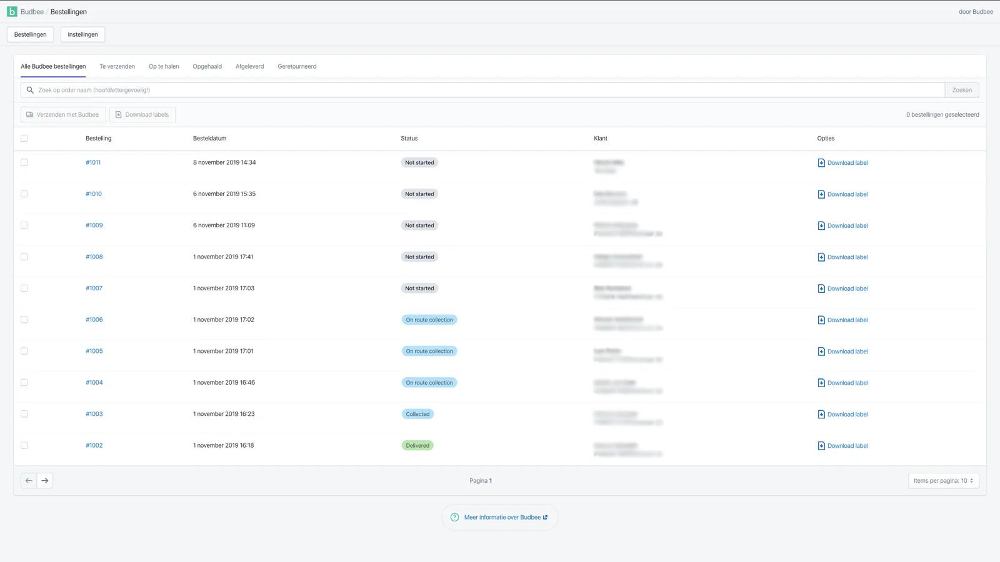
Task: Click download icon for order #1007
Action: (x=821, y=288)
